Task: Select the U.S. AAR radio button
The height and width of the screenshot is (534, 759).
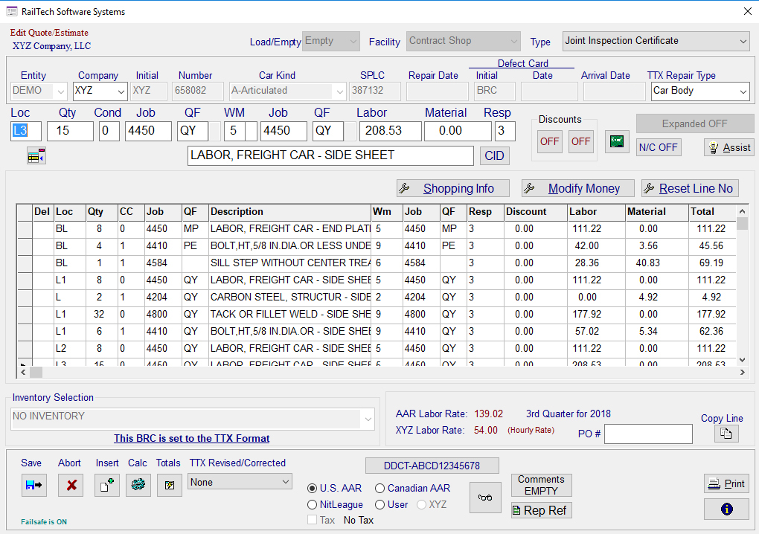Action: (313, 489)
